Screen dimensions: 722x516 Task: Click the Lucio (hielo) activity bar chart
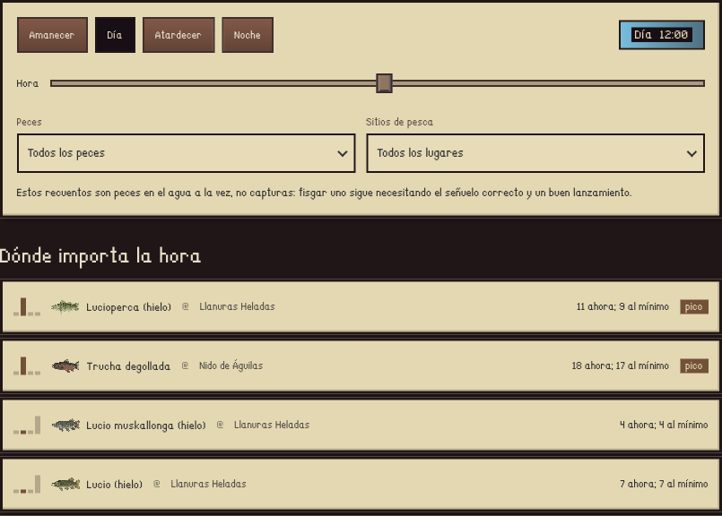point(27,484)
